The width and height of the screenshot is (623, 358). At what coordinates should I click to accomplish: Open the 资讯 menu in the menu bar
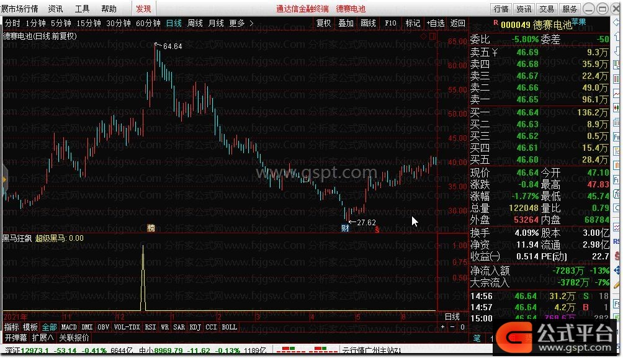click(55, 9)
